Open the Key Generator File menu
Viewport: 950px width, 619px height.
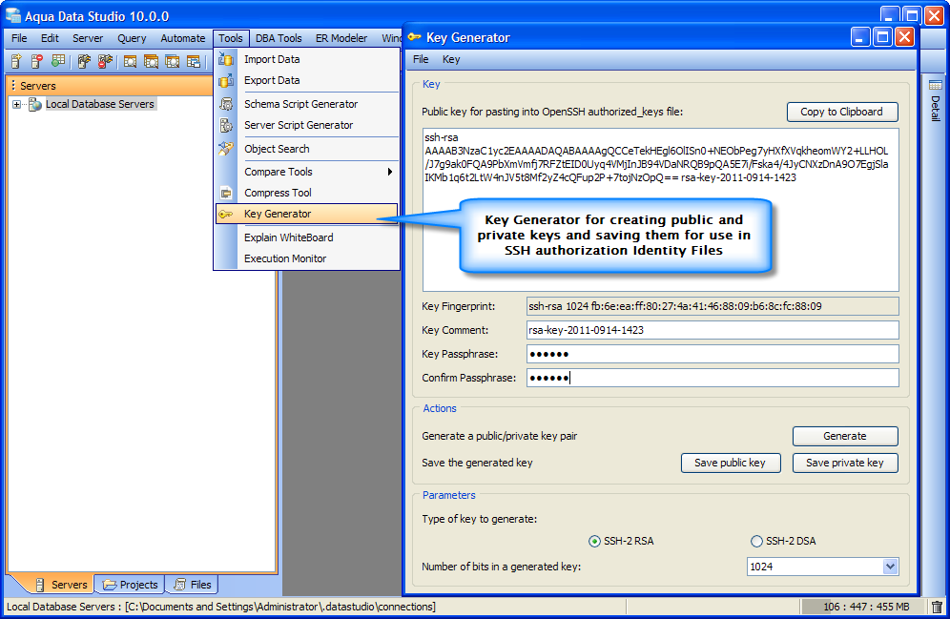[421, 59]
